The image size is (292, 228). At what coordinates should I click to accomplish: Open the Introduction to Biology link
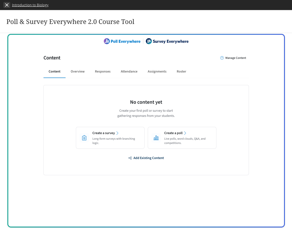tap(30, 5)
